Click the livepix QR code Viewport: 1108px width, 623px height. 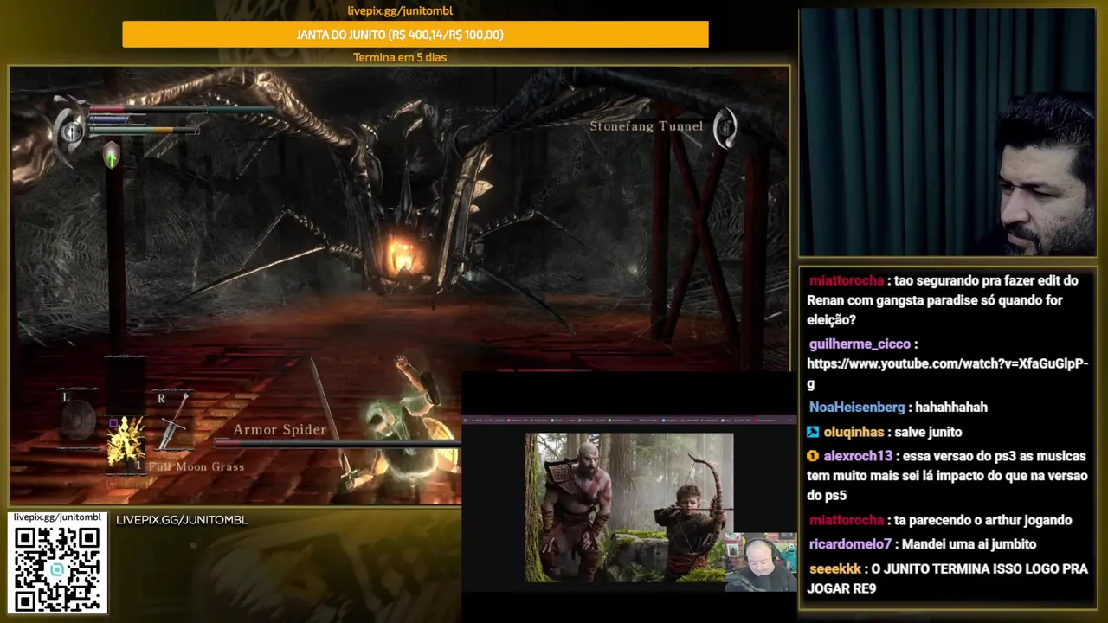click(x=57, y=568)
